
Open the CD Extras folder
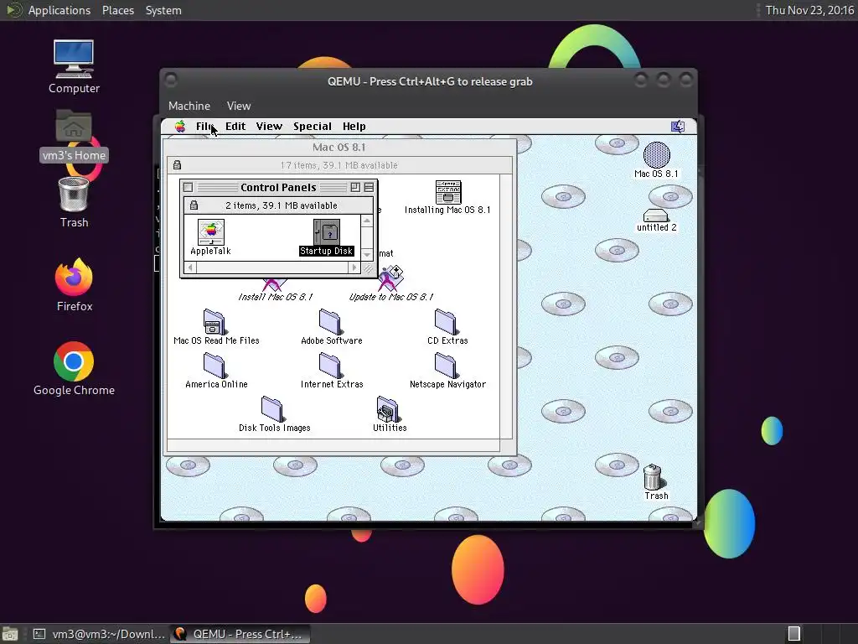446,321
